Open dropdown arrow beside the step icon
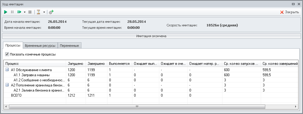 pos(25,12)
